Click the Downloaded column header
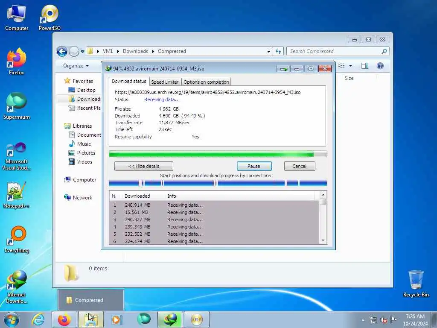The height and width of the screenshot is (328, 437). (137, 196)
